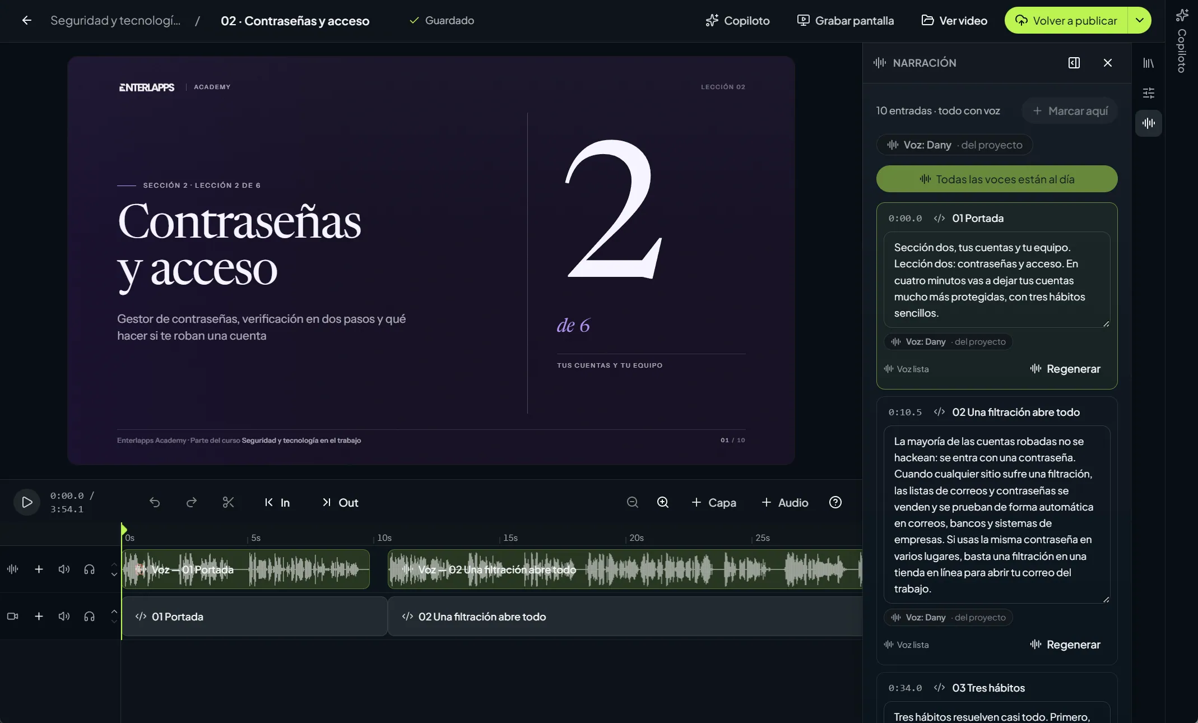This screenshot has width=1198, height=723.
Task: Select the Voz — 01 Portada audio clip
Action: click(x=246, y=569)
